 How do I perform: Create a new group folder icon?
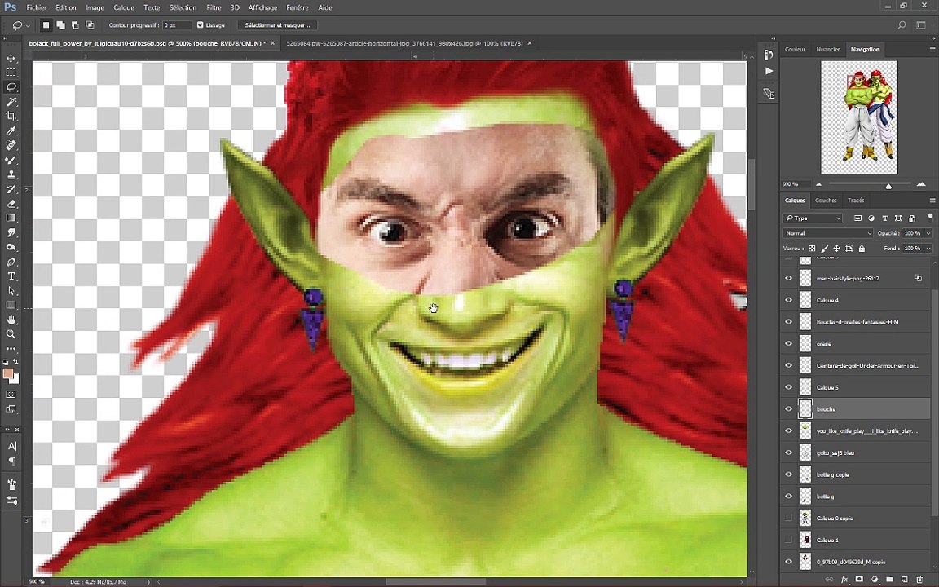(890, 580)
